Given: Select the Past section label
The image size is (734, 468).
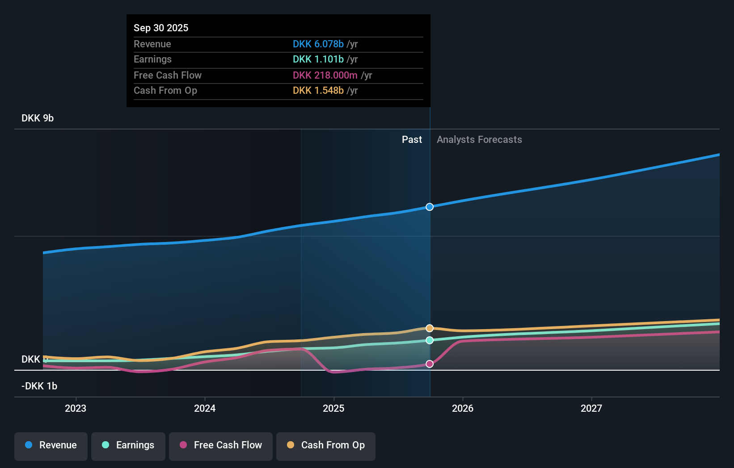Looking at the screenshot, I should (412, 139).
